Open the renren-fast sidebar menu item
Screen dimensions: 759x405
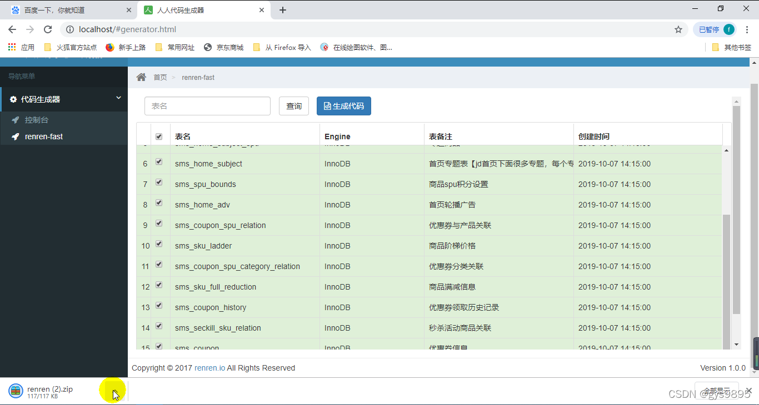[x=64, y=136]
